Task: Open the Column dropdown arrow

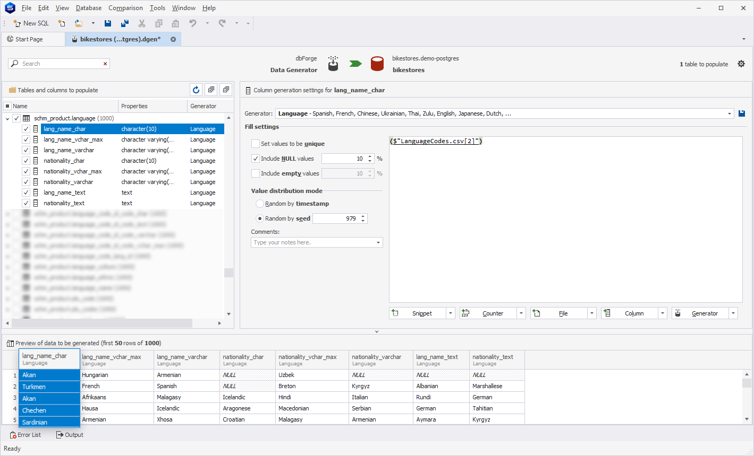Action: tap(663, 313)
